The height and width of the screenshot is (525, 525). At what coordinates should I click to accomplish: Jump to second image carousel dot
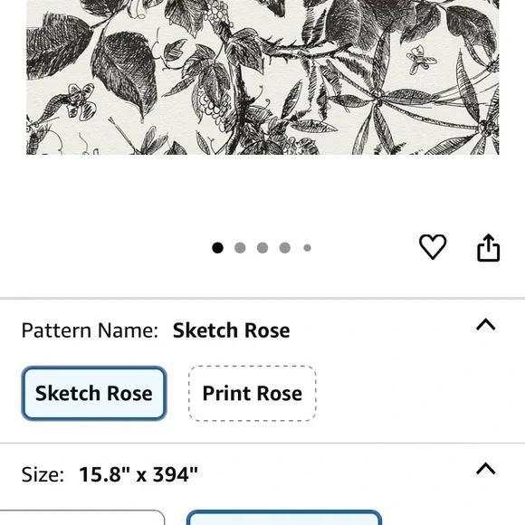pyautogui.click(x=240, y=248)
